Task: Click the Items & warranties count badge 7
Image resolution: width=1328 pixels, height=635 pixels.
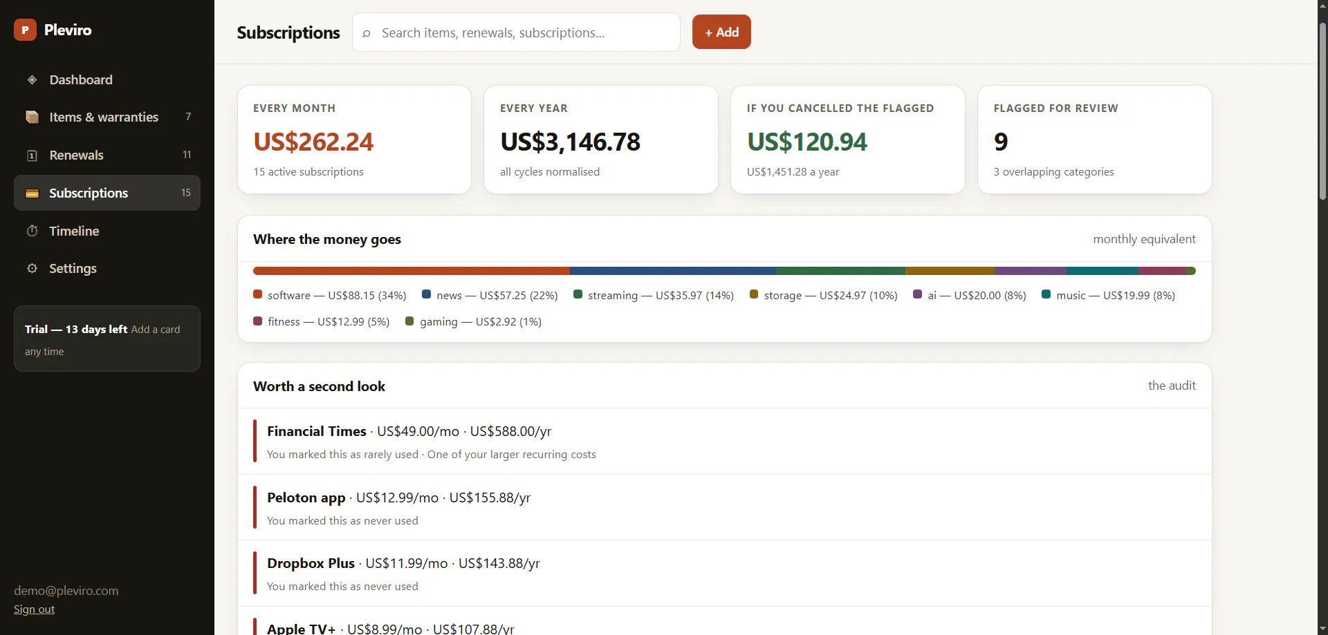Action: click(188, 117)
